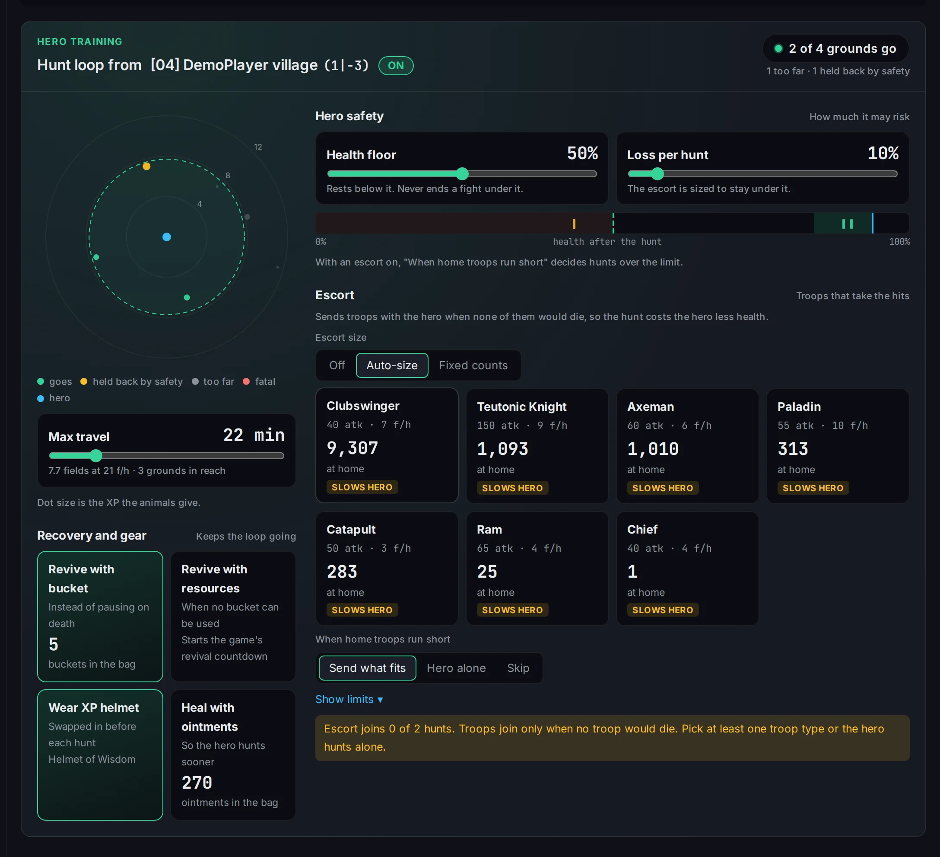Adjust the Health floor slider handle
This screenshot has height=857, width=940.
pos(462,174)
